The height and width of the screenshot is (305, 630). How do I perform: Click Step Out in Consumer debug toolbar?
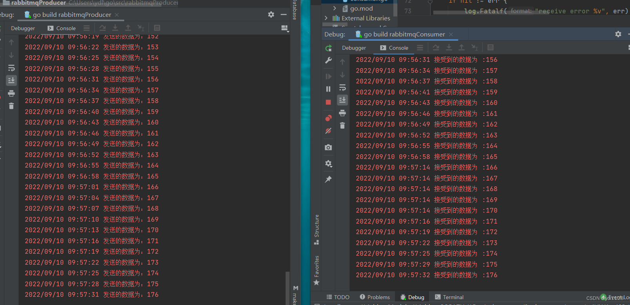point(462,47)
